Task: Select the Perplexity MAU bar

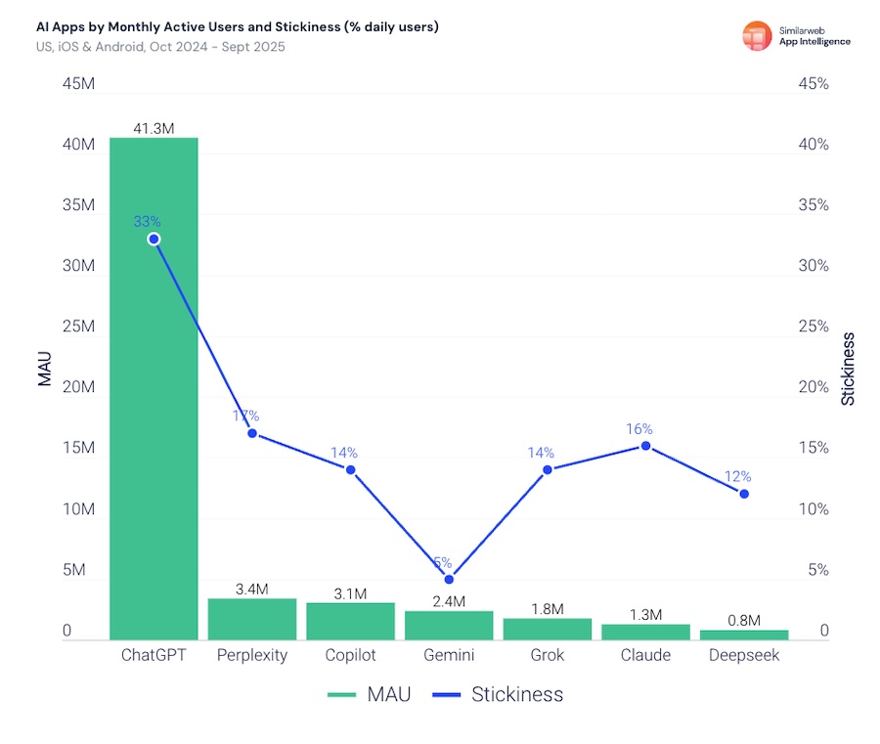Action: [x=252, y=619]
